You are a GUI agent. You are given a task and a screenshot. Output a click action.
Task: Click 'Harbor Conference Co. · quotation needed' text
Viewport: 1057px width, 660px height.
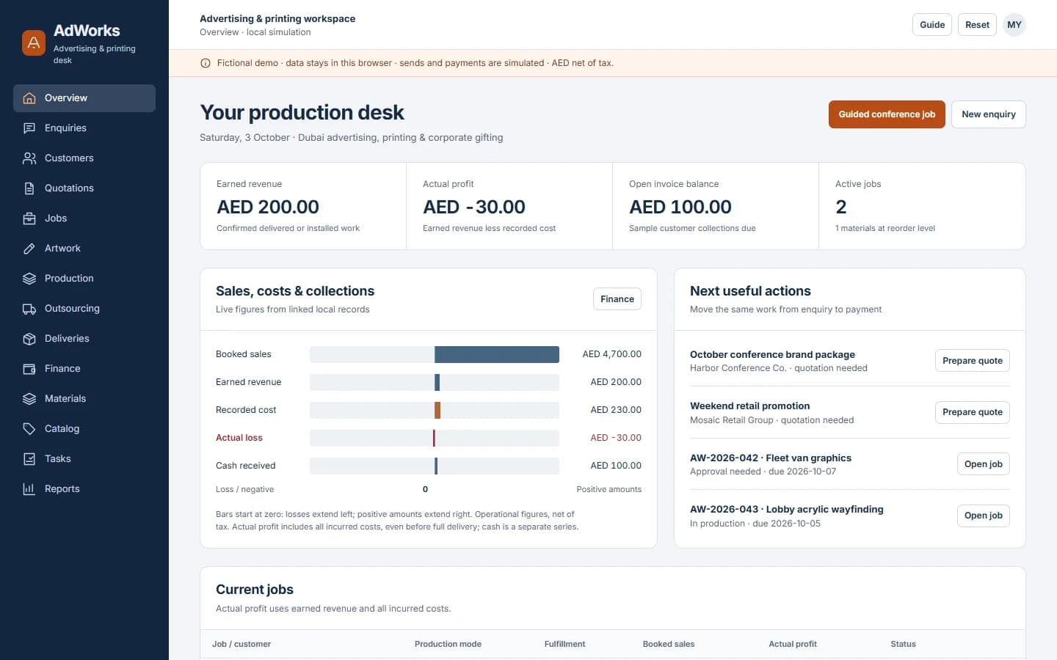[x=779, y=368]
